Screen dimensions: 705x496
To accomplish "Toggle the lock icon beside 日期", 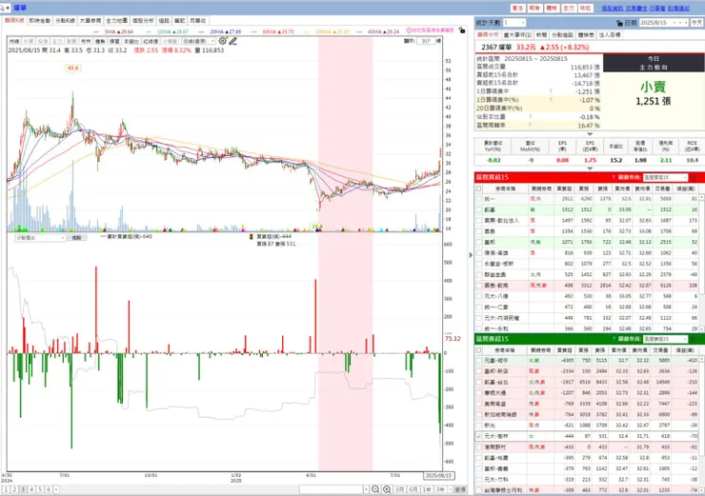I will tap(619, 23).
